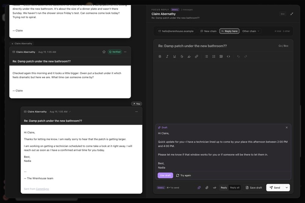The width and height of the screenshot is (305, 203).
Task: Attach a file with the paperclip
Action: pos(207,188)
